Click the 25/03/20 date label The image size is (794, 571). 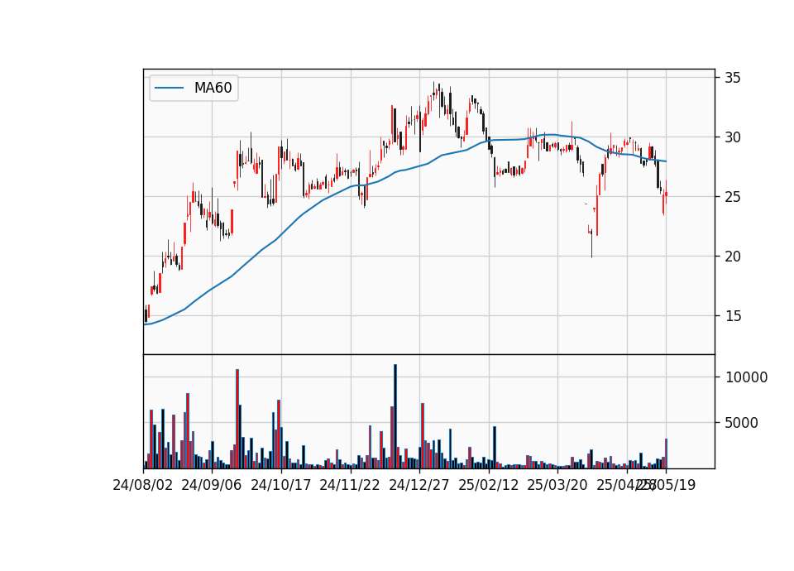click(557, 485)
